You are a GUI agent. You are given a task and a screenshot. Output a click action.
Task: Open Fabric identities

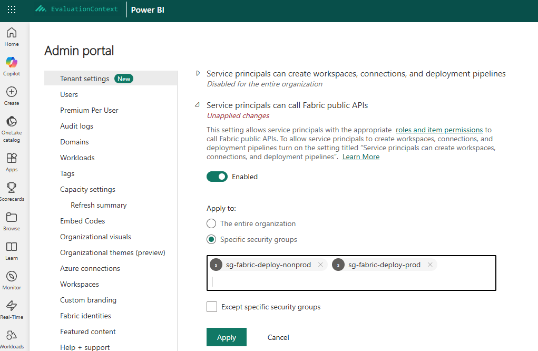point(85,316)
